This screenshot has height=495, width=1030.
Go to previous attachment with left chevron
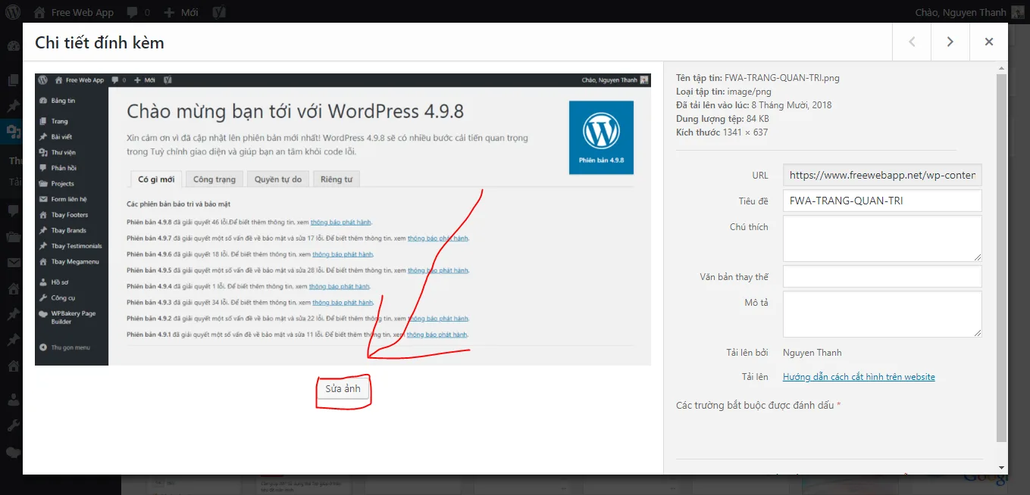913,42
